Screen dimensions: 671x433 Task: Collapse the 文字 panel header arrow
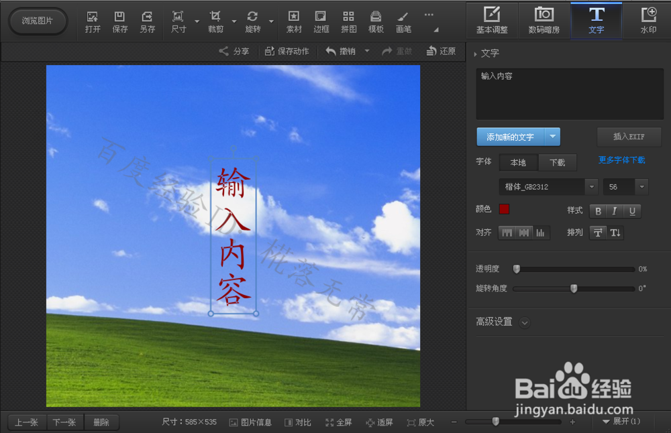(476, 54)
